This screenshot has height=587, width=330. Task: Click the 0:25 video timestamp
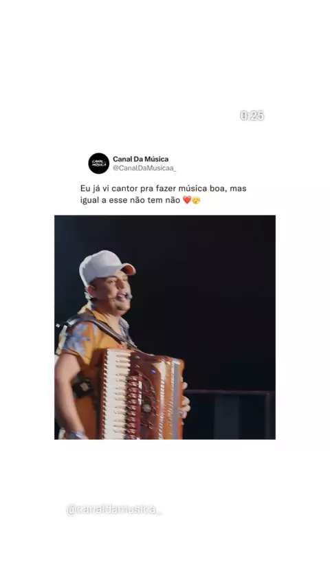252,115
